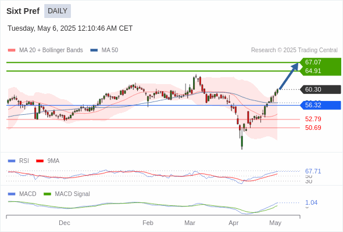The height and width of the screenshot is (232, 343).
Task: Click the 'MA 20 + Bollinger Bands' legend label
Action: pos(51,50)
